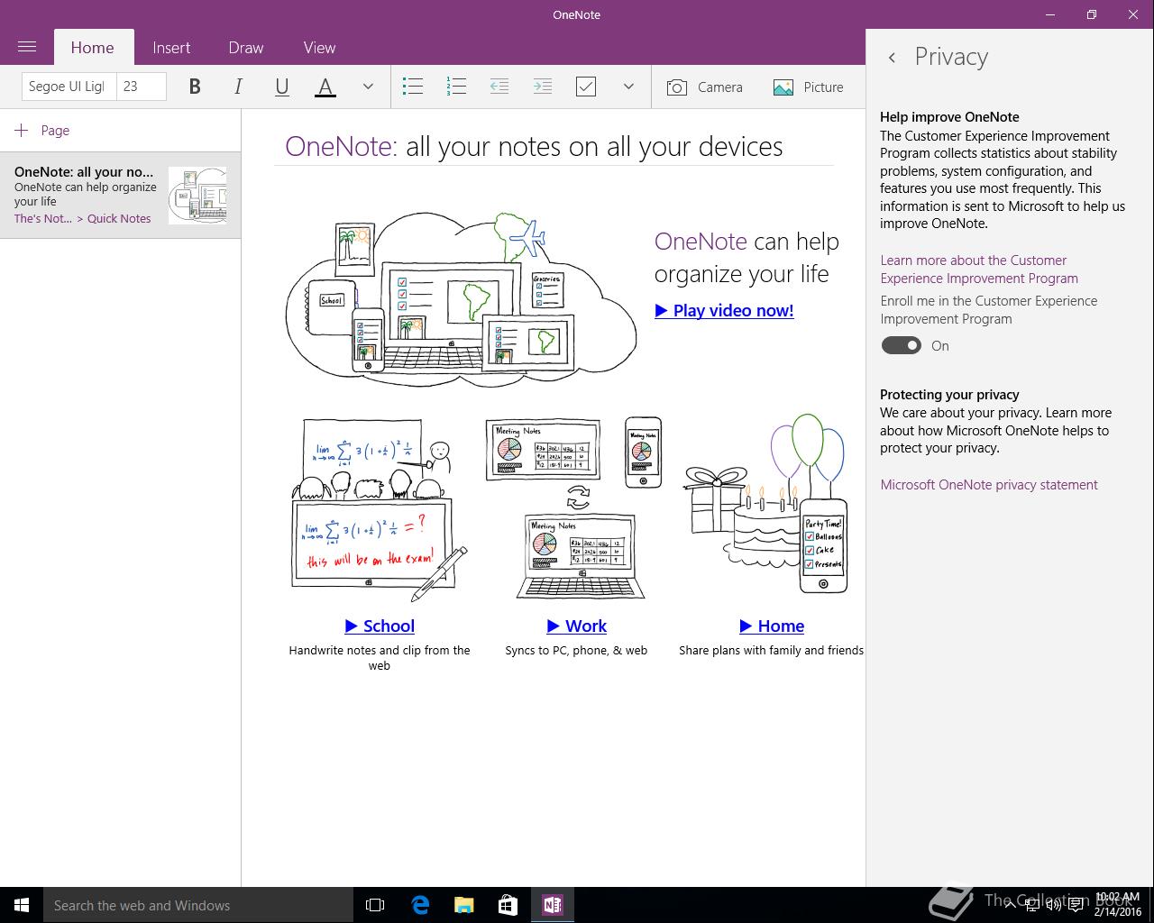This screenshot has width=1154, height=923.
Task: Add a to-do checkbox tag
Action: (x=586, y=87)
